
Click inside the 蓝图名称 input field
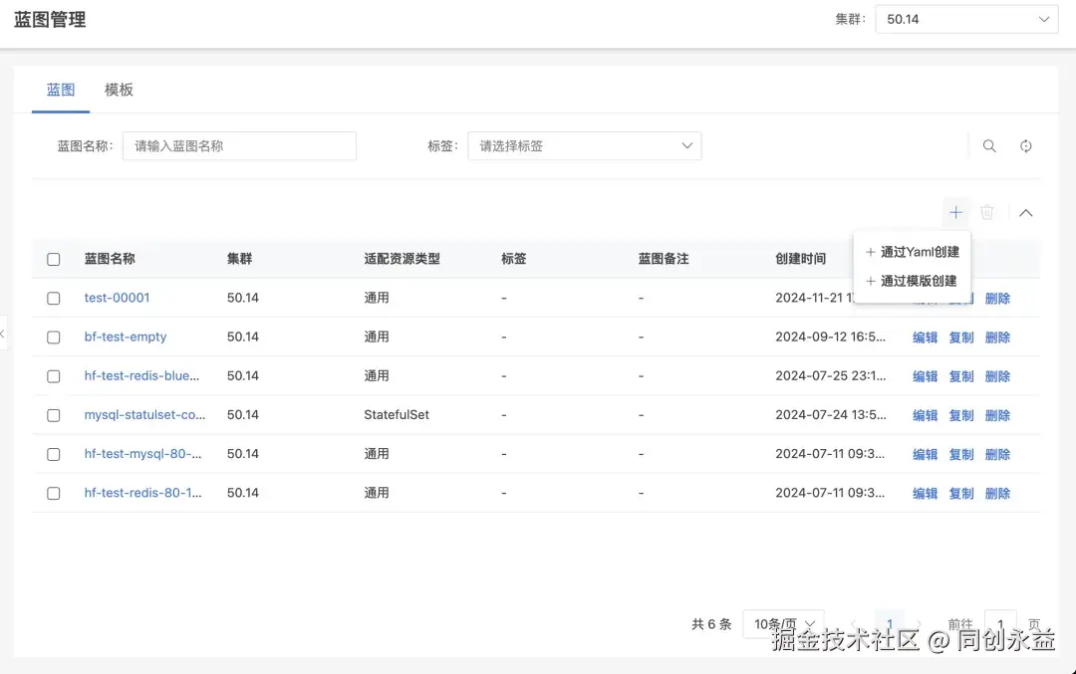[239, 145]
